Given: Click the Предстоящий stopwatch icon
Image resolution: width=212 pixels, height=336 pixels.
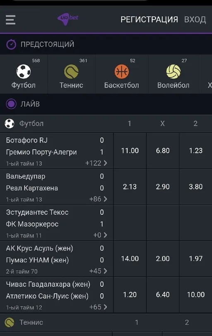Looking at the screenshot, I should (x=11, y=44).
